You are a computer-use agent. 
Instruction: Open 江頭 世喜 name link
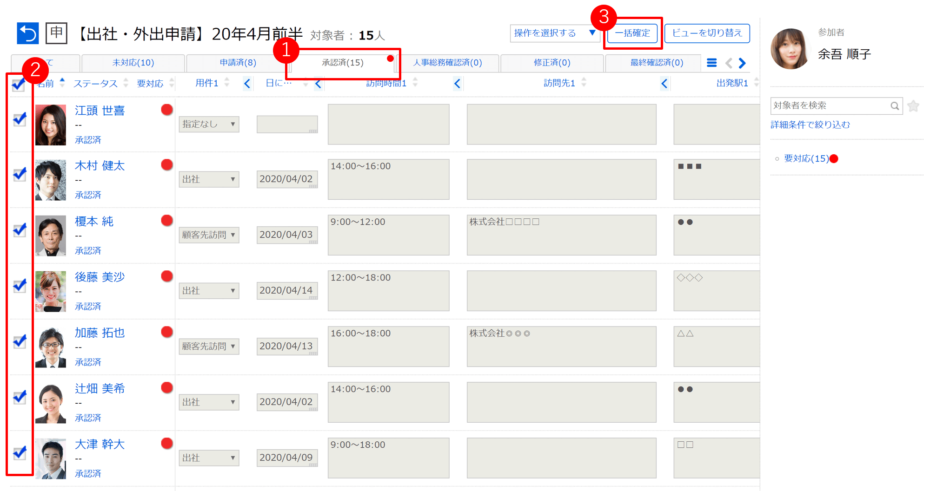tap(100, 111)
